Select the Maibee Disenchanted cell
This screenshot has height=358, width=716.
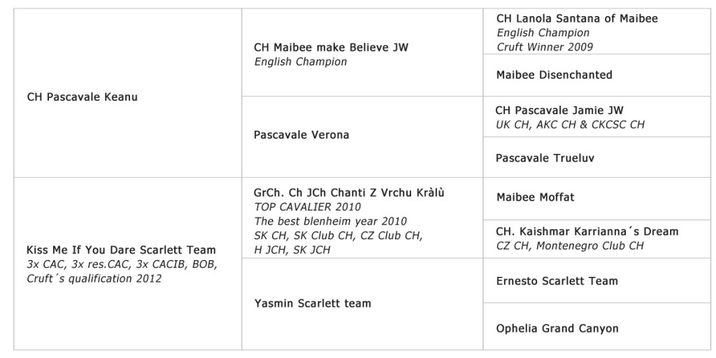[554, 75]
